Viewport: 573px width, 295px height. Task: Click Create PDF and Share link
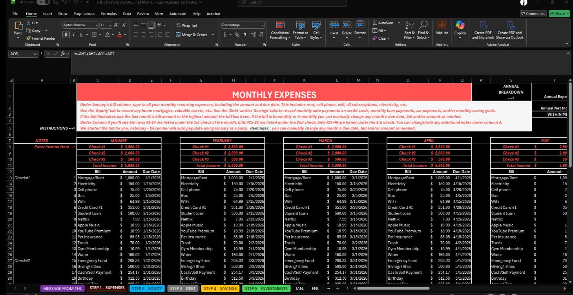pyautogui.click(x=484, y=31)
